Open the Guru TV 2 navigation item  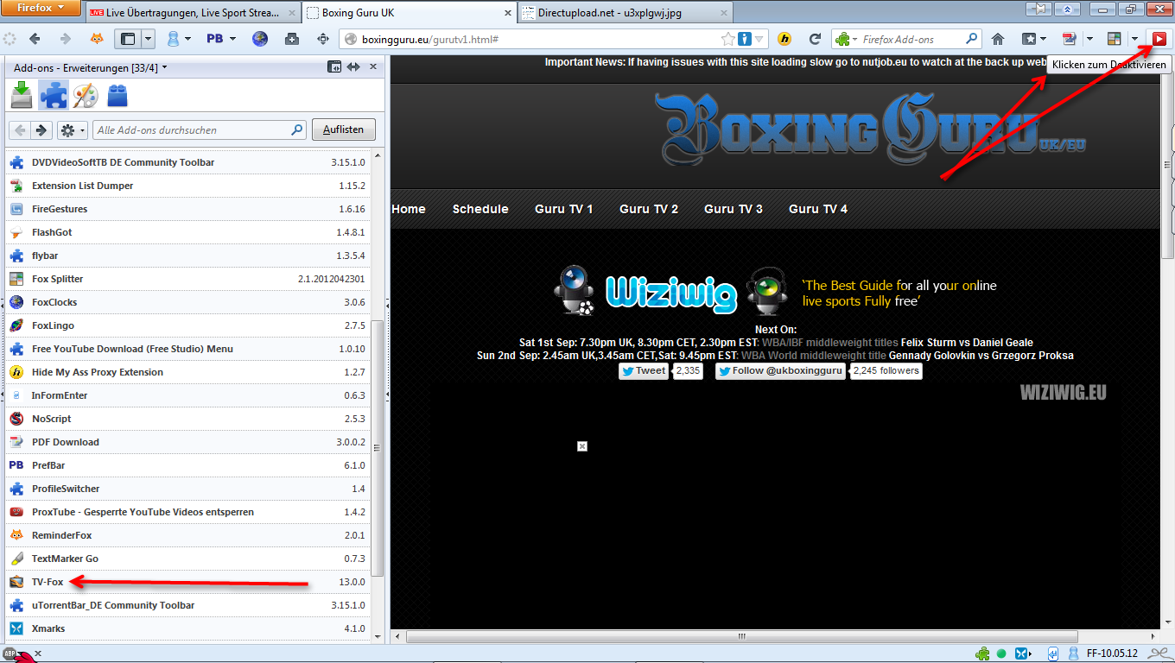tap(648, 209)
